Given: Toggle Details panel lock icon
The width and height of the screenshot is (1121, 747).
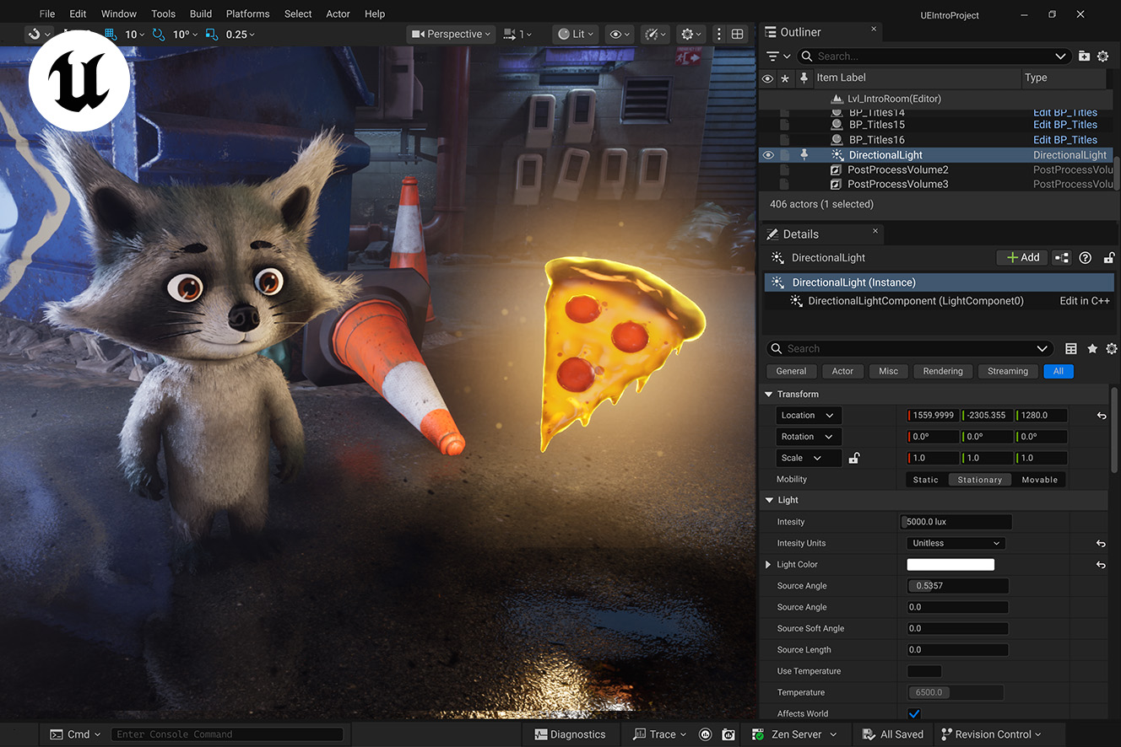Looking at the screenshot, I should (1108, 258).
